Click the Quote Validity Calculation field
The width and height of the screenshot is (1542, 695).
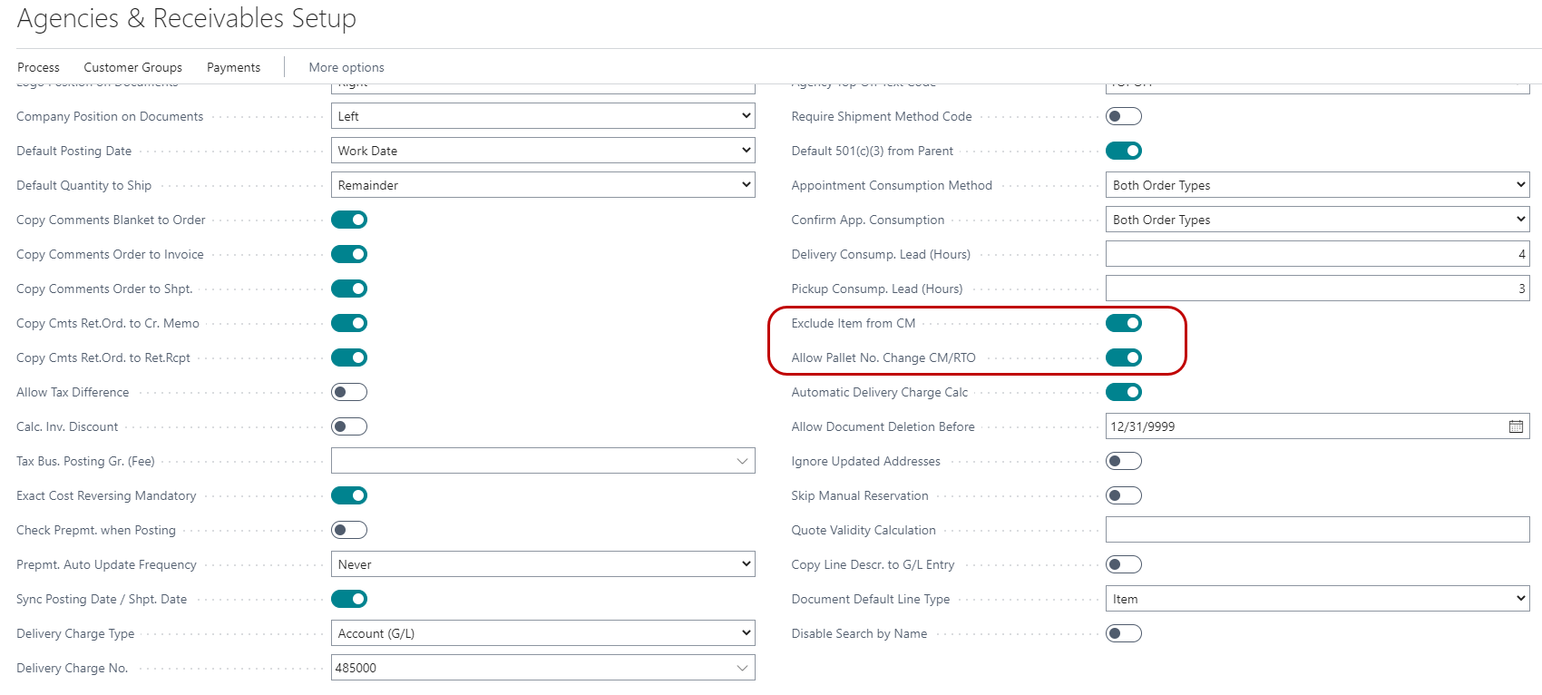click(1317, 530)
